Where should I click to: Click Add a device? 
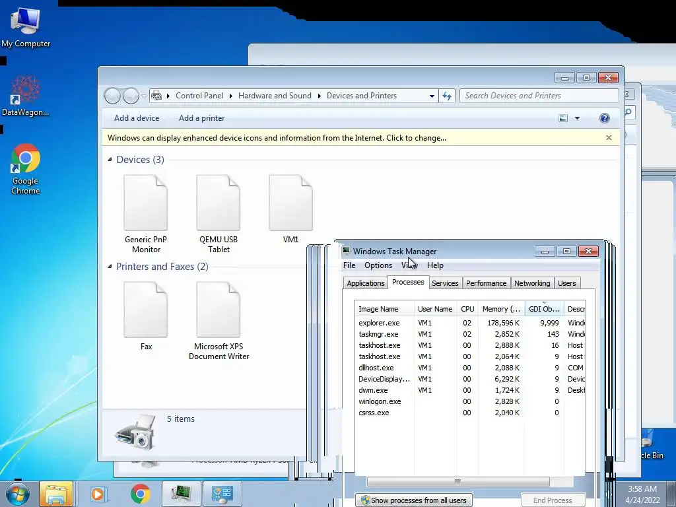[x=137, y=118]
